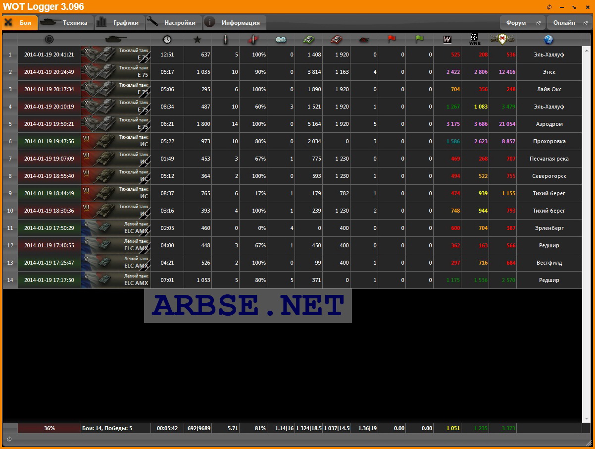595x449 pixels.
Task: Select battle dated 2014-01-19 19:07:09
Action: 49,159
